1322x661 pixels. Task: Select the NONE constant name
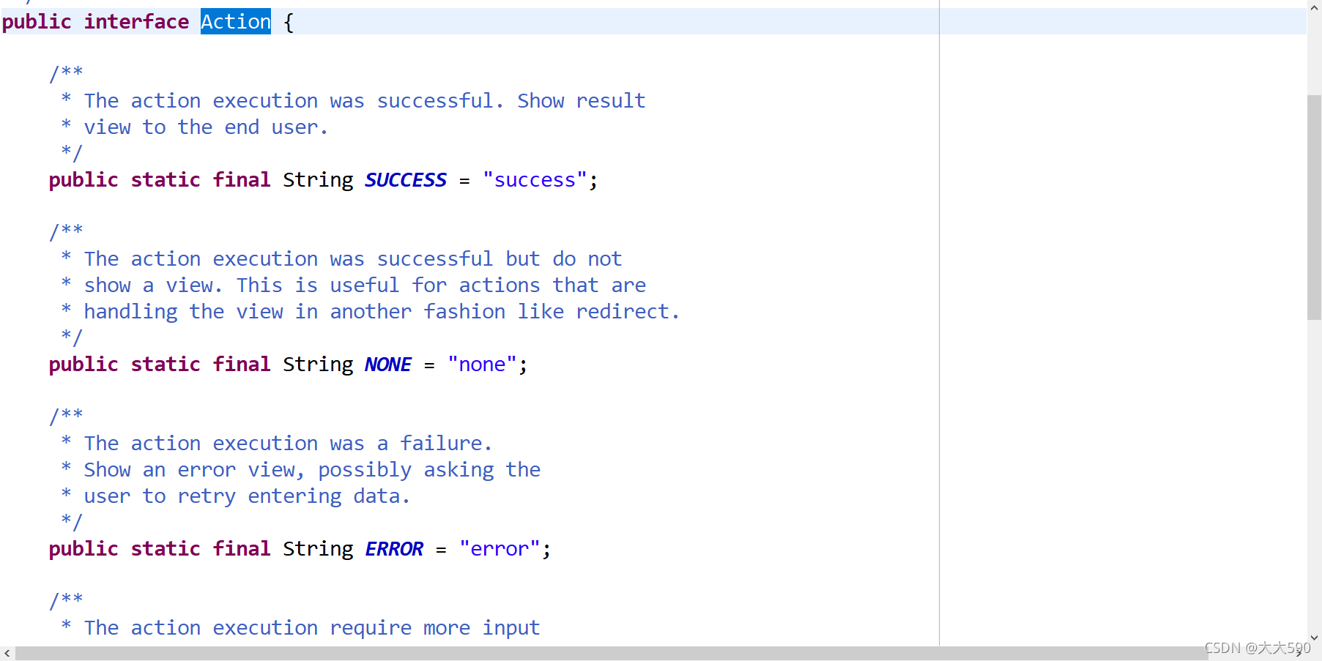click(388, 365)
